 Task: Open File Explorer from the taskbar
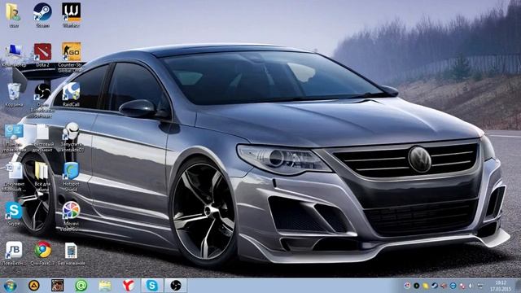pyautogui.click(x=105, y=286)
